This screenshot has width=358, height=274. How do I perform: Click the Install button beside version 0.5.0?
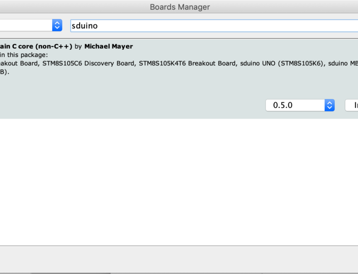352,105
